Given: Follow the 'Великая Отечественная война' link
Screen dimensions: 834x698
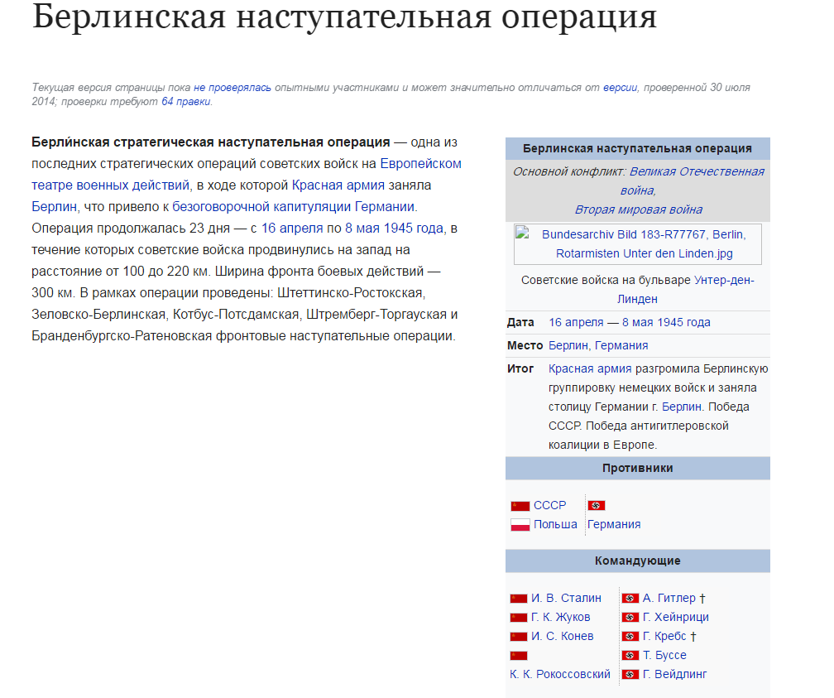Looking at the screenshot, I should 696,171.
